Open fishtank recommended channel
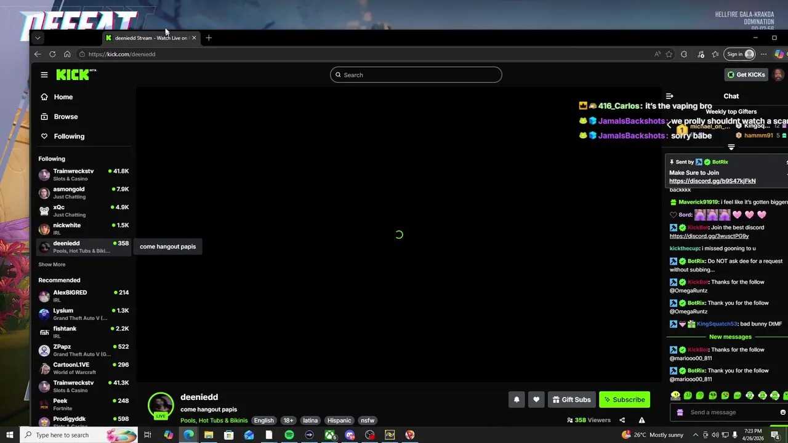Screen dimensions: 788x443 tap(84, 332)
